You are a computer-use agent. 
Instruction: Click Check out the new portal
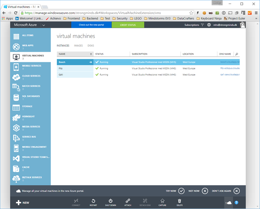(91, 25)
